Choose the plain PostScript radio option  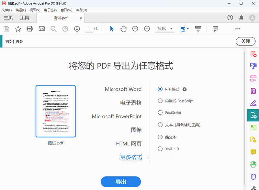[160, 112]
